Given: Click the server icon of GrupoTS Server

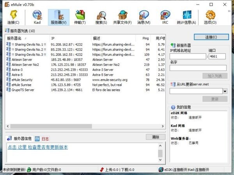Looking at the screenshot, I should [x=9, y=90].
